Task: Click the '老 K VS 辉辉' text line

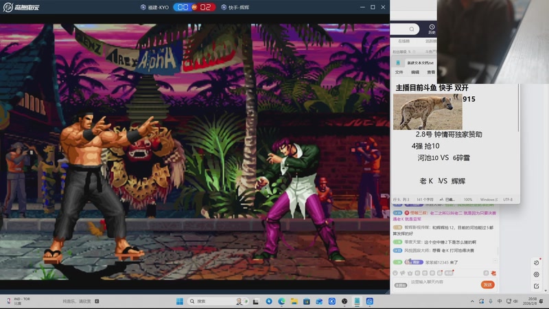Action: (443, 181)
